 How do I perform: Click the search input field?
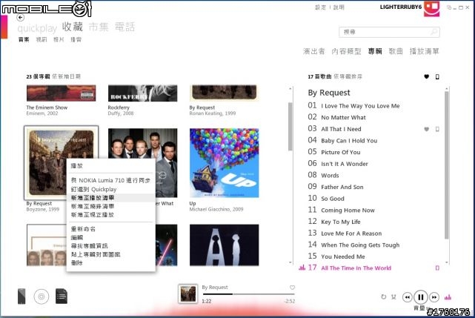click(x=389, y=32)
